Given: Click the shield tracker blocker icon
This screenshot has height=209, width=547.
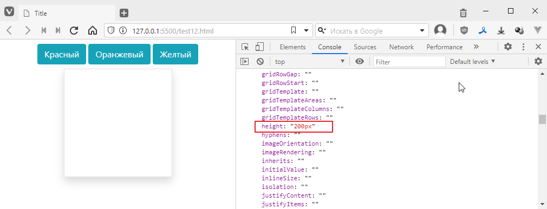Looking at the screenshot, I should tap(111, 31).
